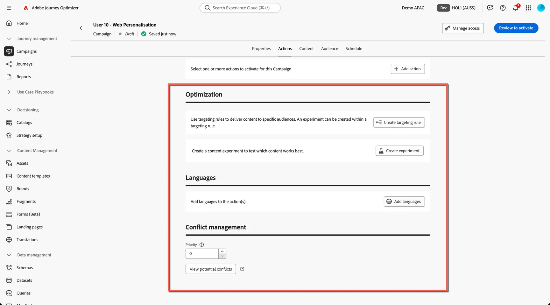Collapse the Decisioning section
Screen dimensions: 550x305
click(x=9, y=110)
